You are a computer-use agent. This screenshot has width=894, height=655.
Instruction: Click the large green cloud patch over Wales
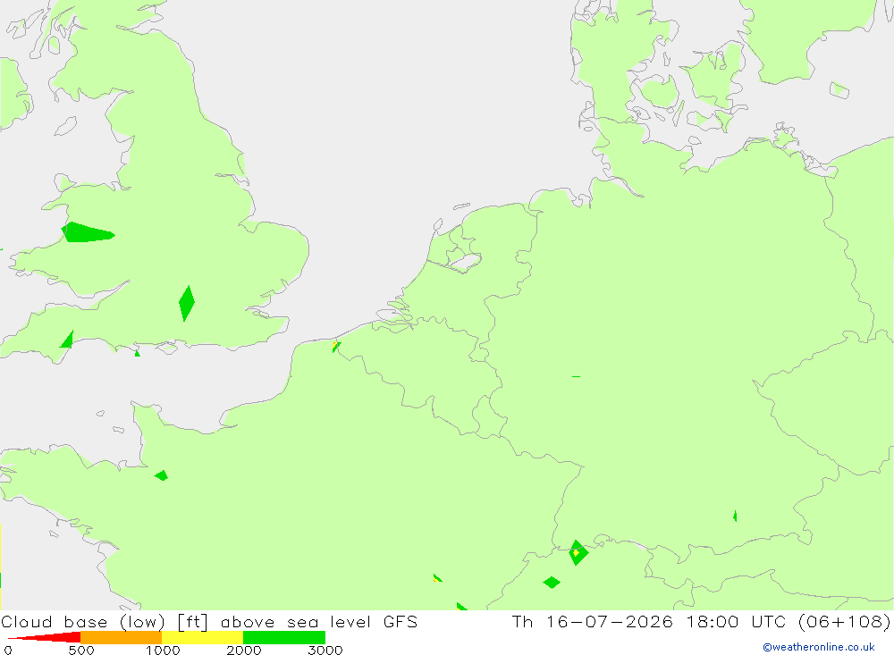[x=88, y=232]
